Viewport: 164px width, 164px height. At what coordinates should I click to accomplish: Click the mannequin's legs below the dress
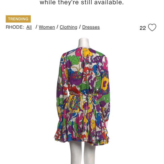coord(83,153)
